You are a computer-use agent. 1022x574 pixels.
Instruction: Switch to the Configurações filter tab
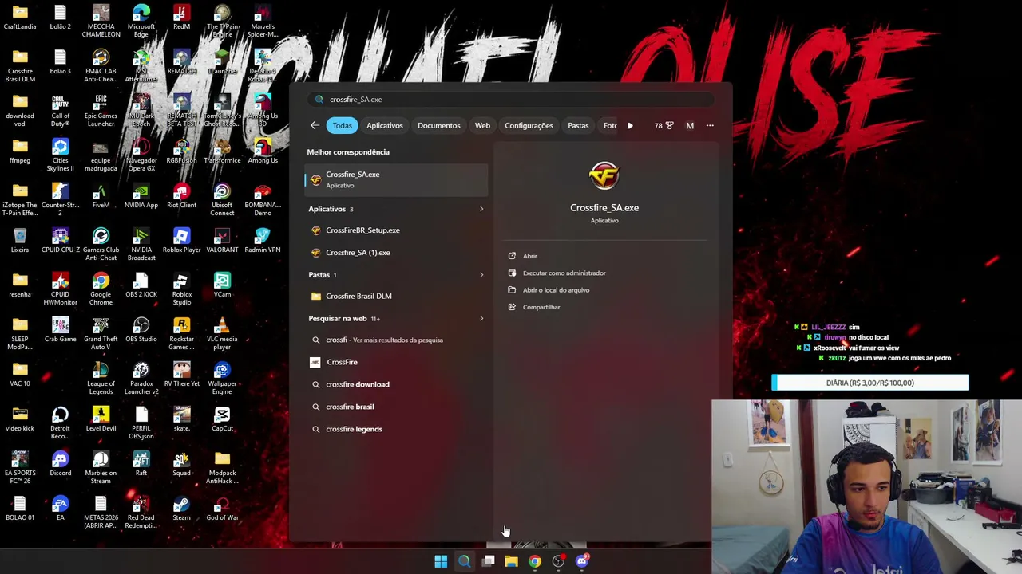pyautogui.click(x=529, y=125)
